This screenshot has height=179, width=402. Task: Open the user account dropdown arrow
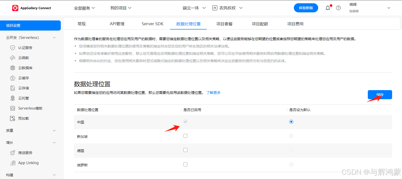(x=389, y=8)
